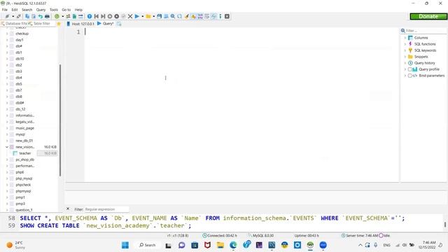
Task: Open the Query menu
Action: (x=41, y=10)
